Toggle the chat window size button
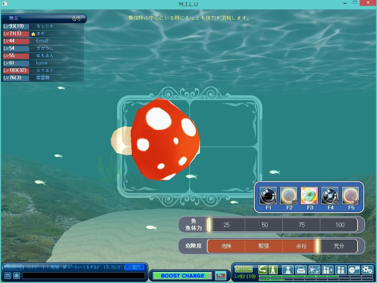The image size is (377, 283). [x=7, y=276]
